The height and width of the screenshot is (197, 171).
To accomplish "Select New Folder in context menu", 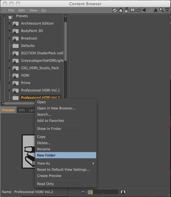I will [66, 155].
